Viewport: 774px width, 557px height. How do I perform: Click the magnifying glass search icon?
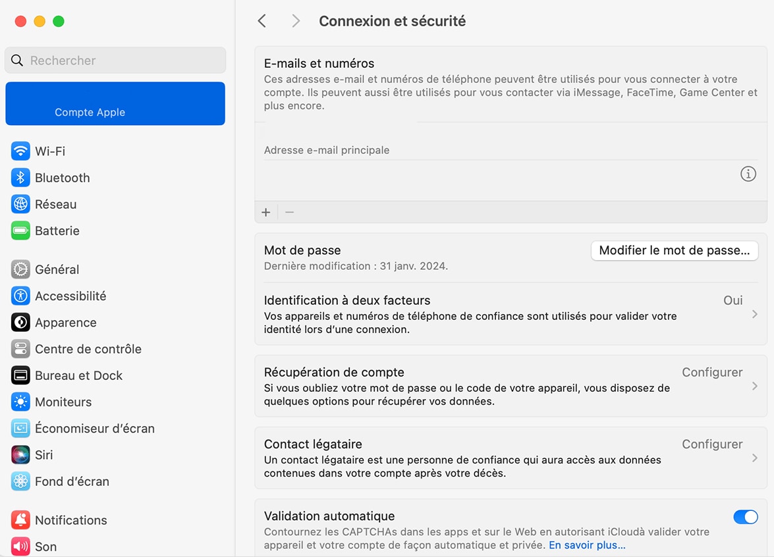point(16,60)
